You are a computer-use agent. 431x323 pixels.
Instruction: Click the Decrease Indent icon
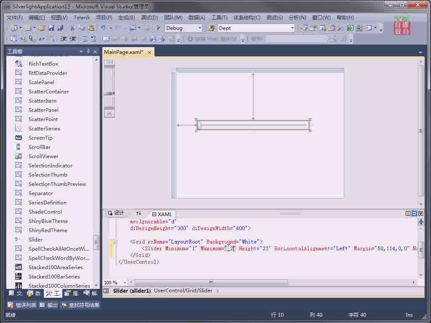(64, 39)
